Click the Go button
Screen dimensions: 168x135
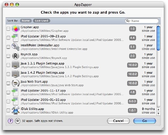[144, 121]
